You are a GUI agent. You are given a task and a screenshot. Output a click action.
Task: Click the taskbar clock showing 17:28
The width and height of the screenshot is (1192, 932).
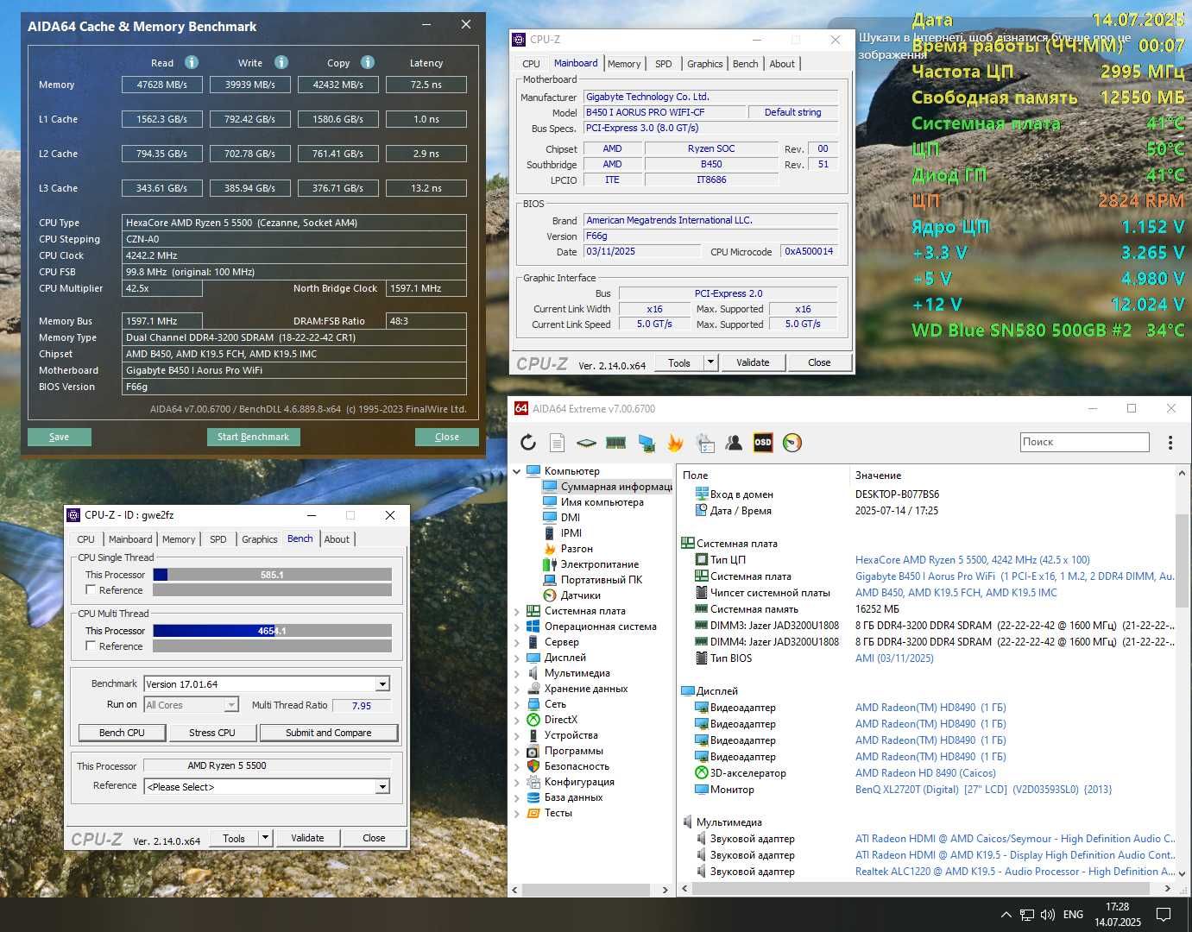[x=1118, y=915]
